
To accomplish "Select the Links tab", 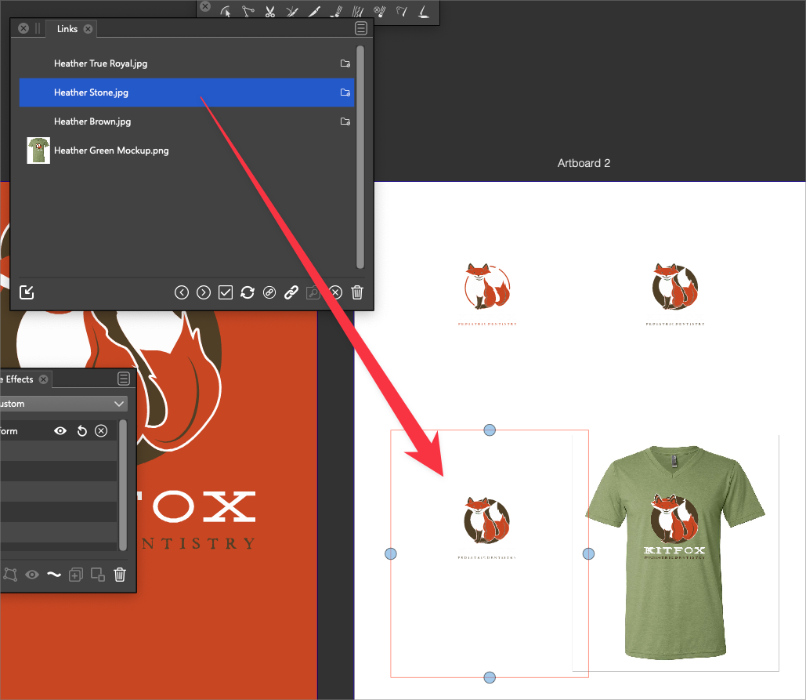I will tap(67, 29).
